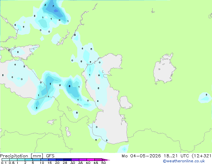The image size is (212, 164).
Task: Click the '(12+321' forecast run text
Action: pos(202,156)
